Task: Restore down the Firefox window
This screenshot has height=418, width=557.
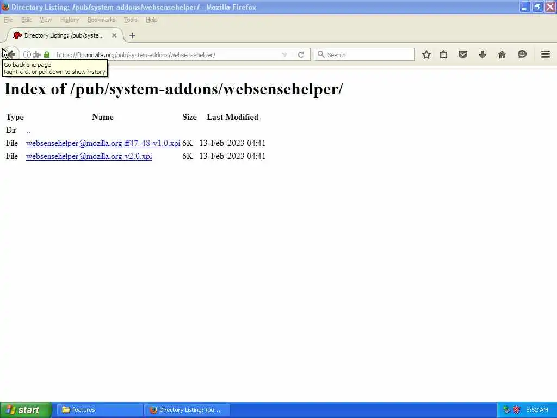Action: pyautogui.click(x=537, y=7)
